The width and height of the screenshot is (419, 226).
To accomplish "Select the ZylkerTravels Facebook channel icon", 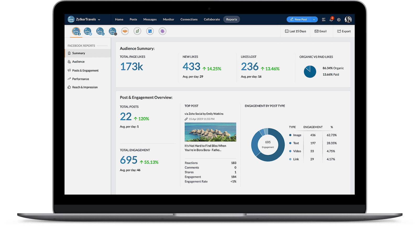I will coord(76,31).
